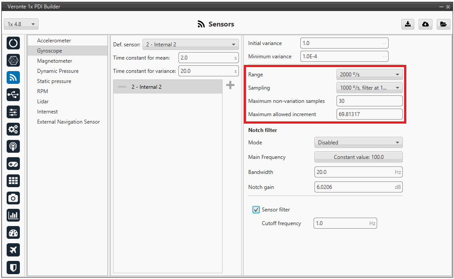Viewport: 454px width, 279px height.
Task: Open the Sensors section in sidebar
Action: click(x=13, y=77)
